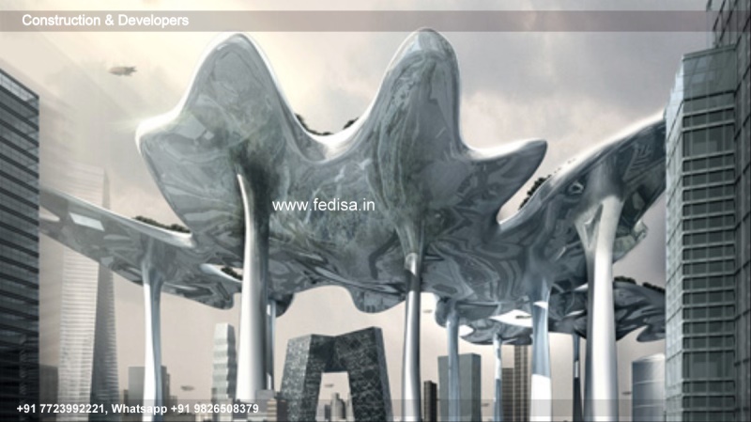Select the +91 7723992221 phone number
Screen dimensions: 751x422
point(61,409)
